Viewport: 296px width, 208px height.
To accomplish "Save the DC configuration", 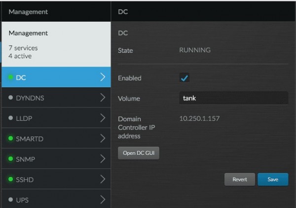I will click(273, 179).
